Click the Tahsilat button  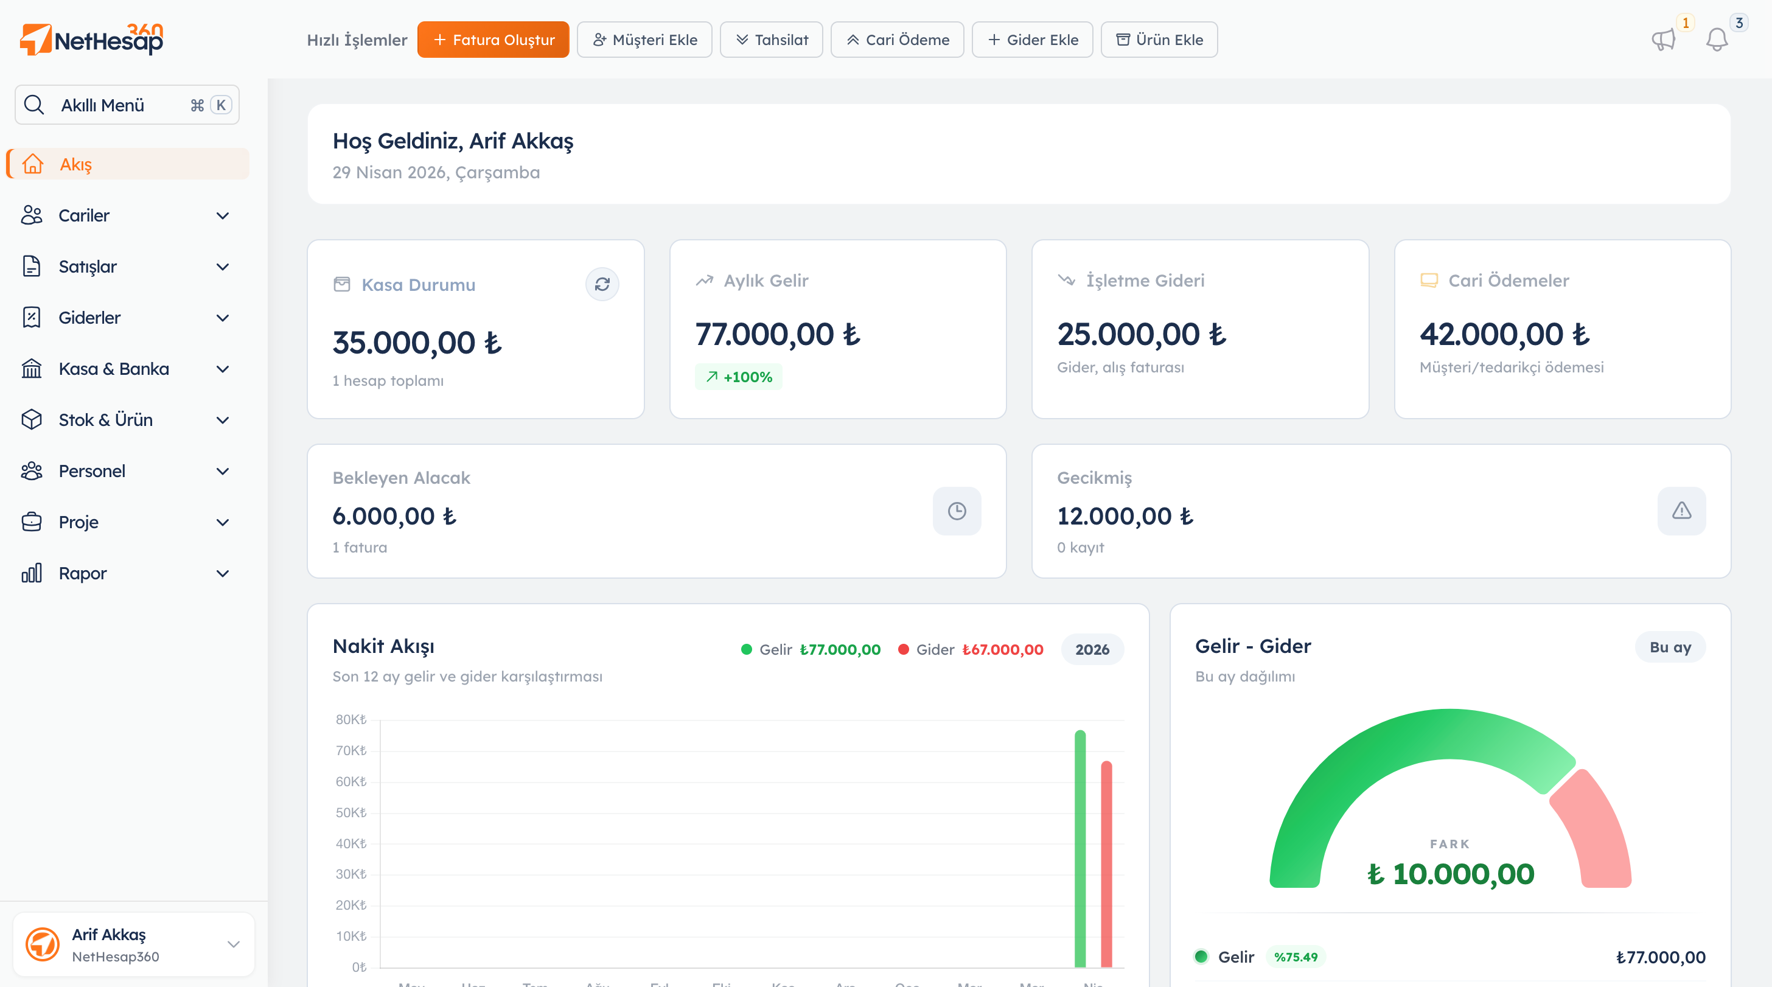771,40
